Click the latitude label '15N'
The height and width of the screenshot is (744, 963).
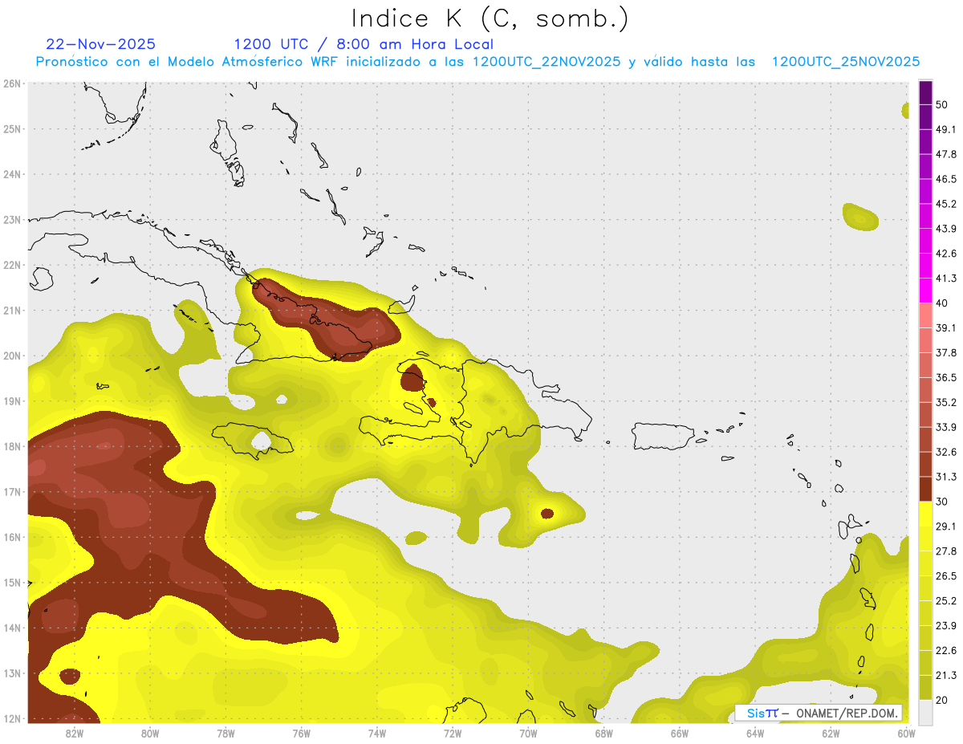tap(11, 583)
